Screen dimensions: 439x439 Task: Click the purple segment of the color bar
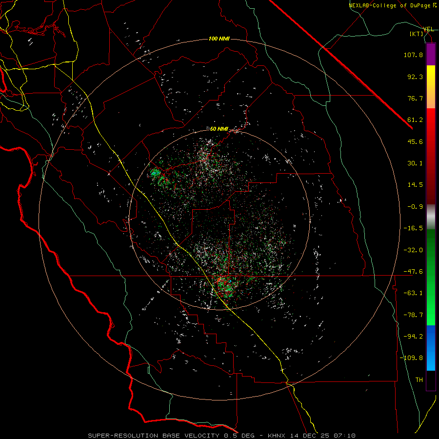(431, 55)
